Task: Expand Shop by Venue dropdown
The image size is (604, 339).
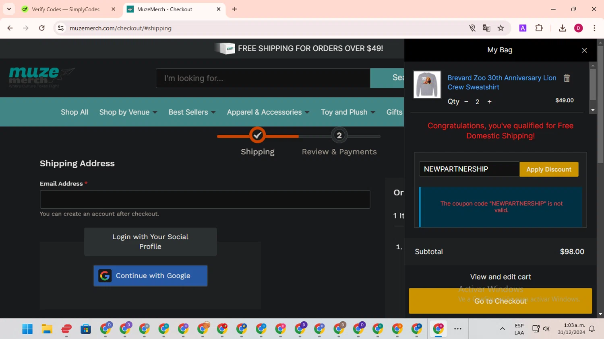Action: [x=128, y=112]
